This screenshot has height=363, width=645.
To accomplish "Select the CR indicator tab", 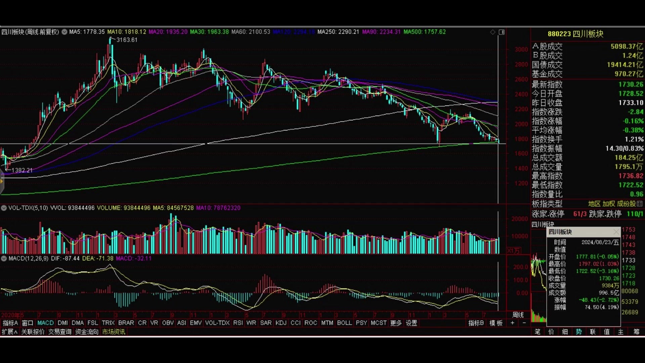I will (x=142, y=323).
